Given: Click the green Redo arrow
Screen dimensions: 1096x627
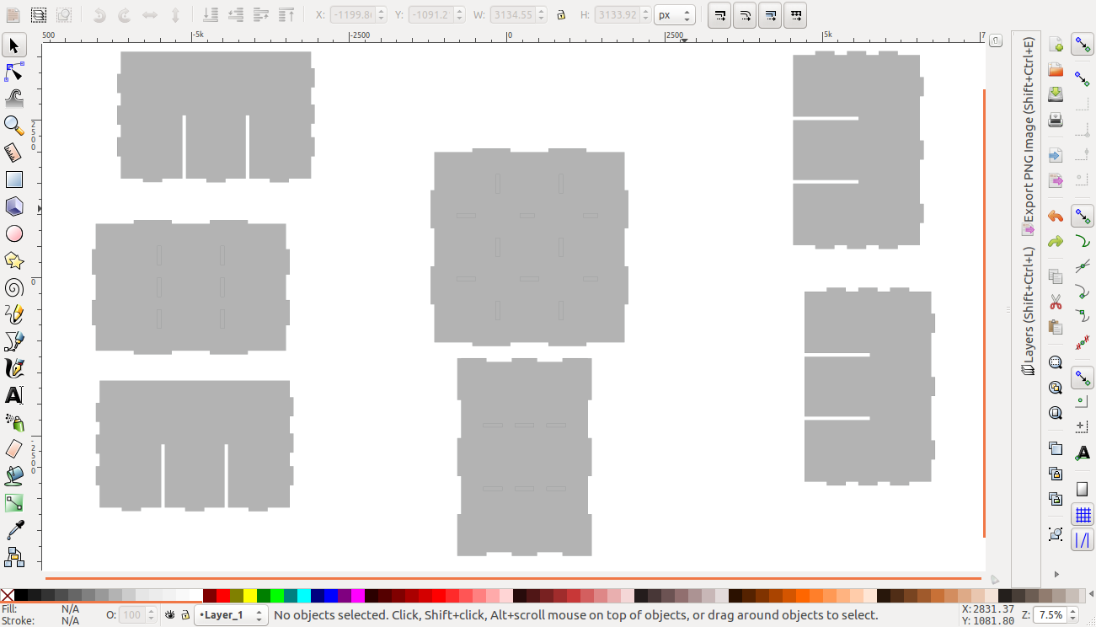Looking at the screenshot, I should [1056, 242].
